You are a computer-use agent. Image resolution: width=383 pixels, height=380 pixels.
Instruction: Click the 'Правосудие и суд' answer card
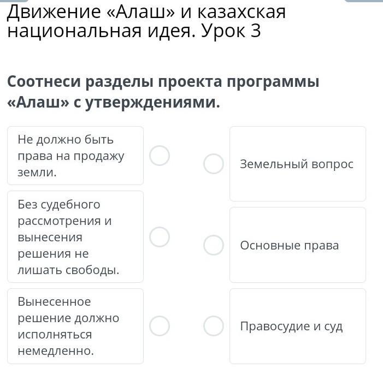(298, 326)
